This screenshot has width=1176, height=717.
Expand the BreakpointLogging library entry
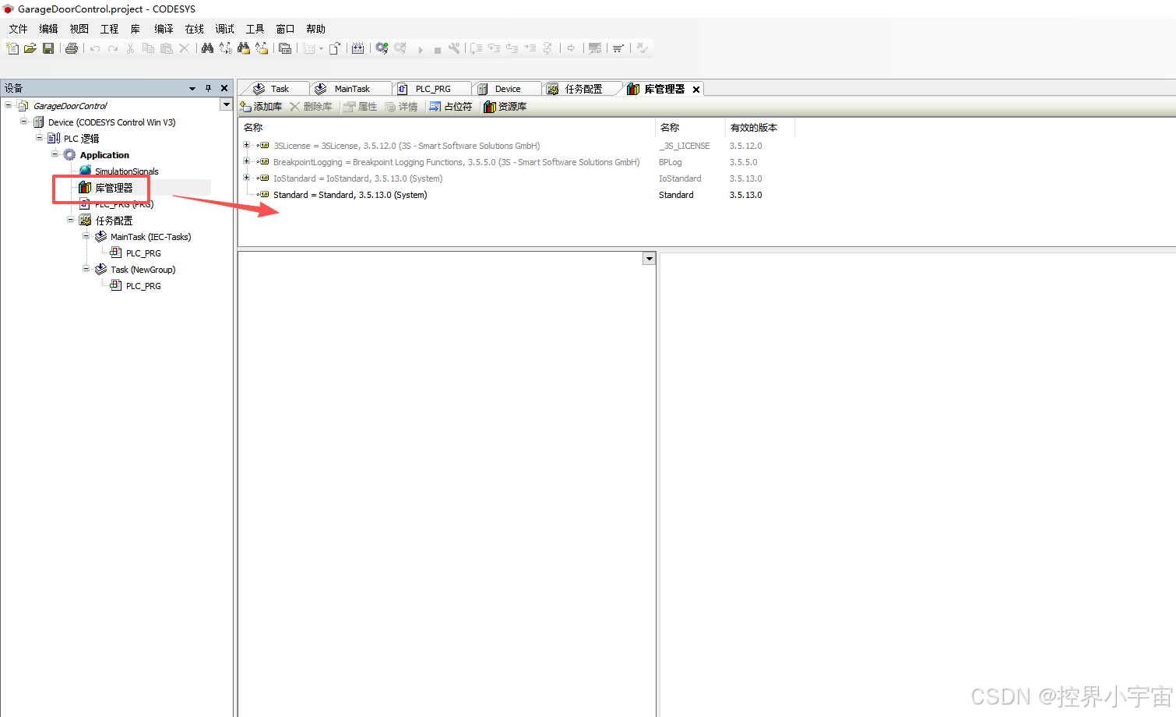tap(246, 161)
